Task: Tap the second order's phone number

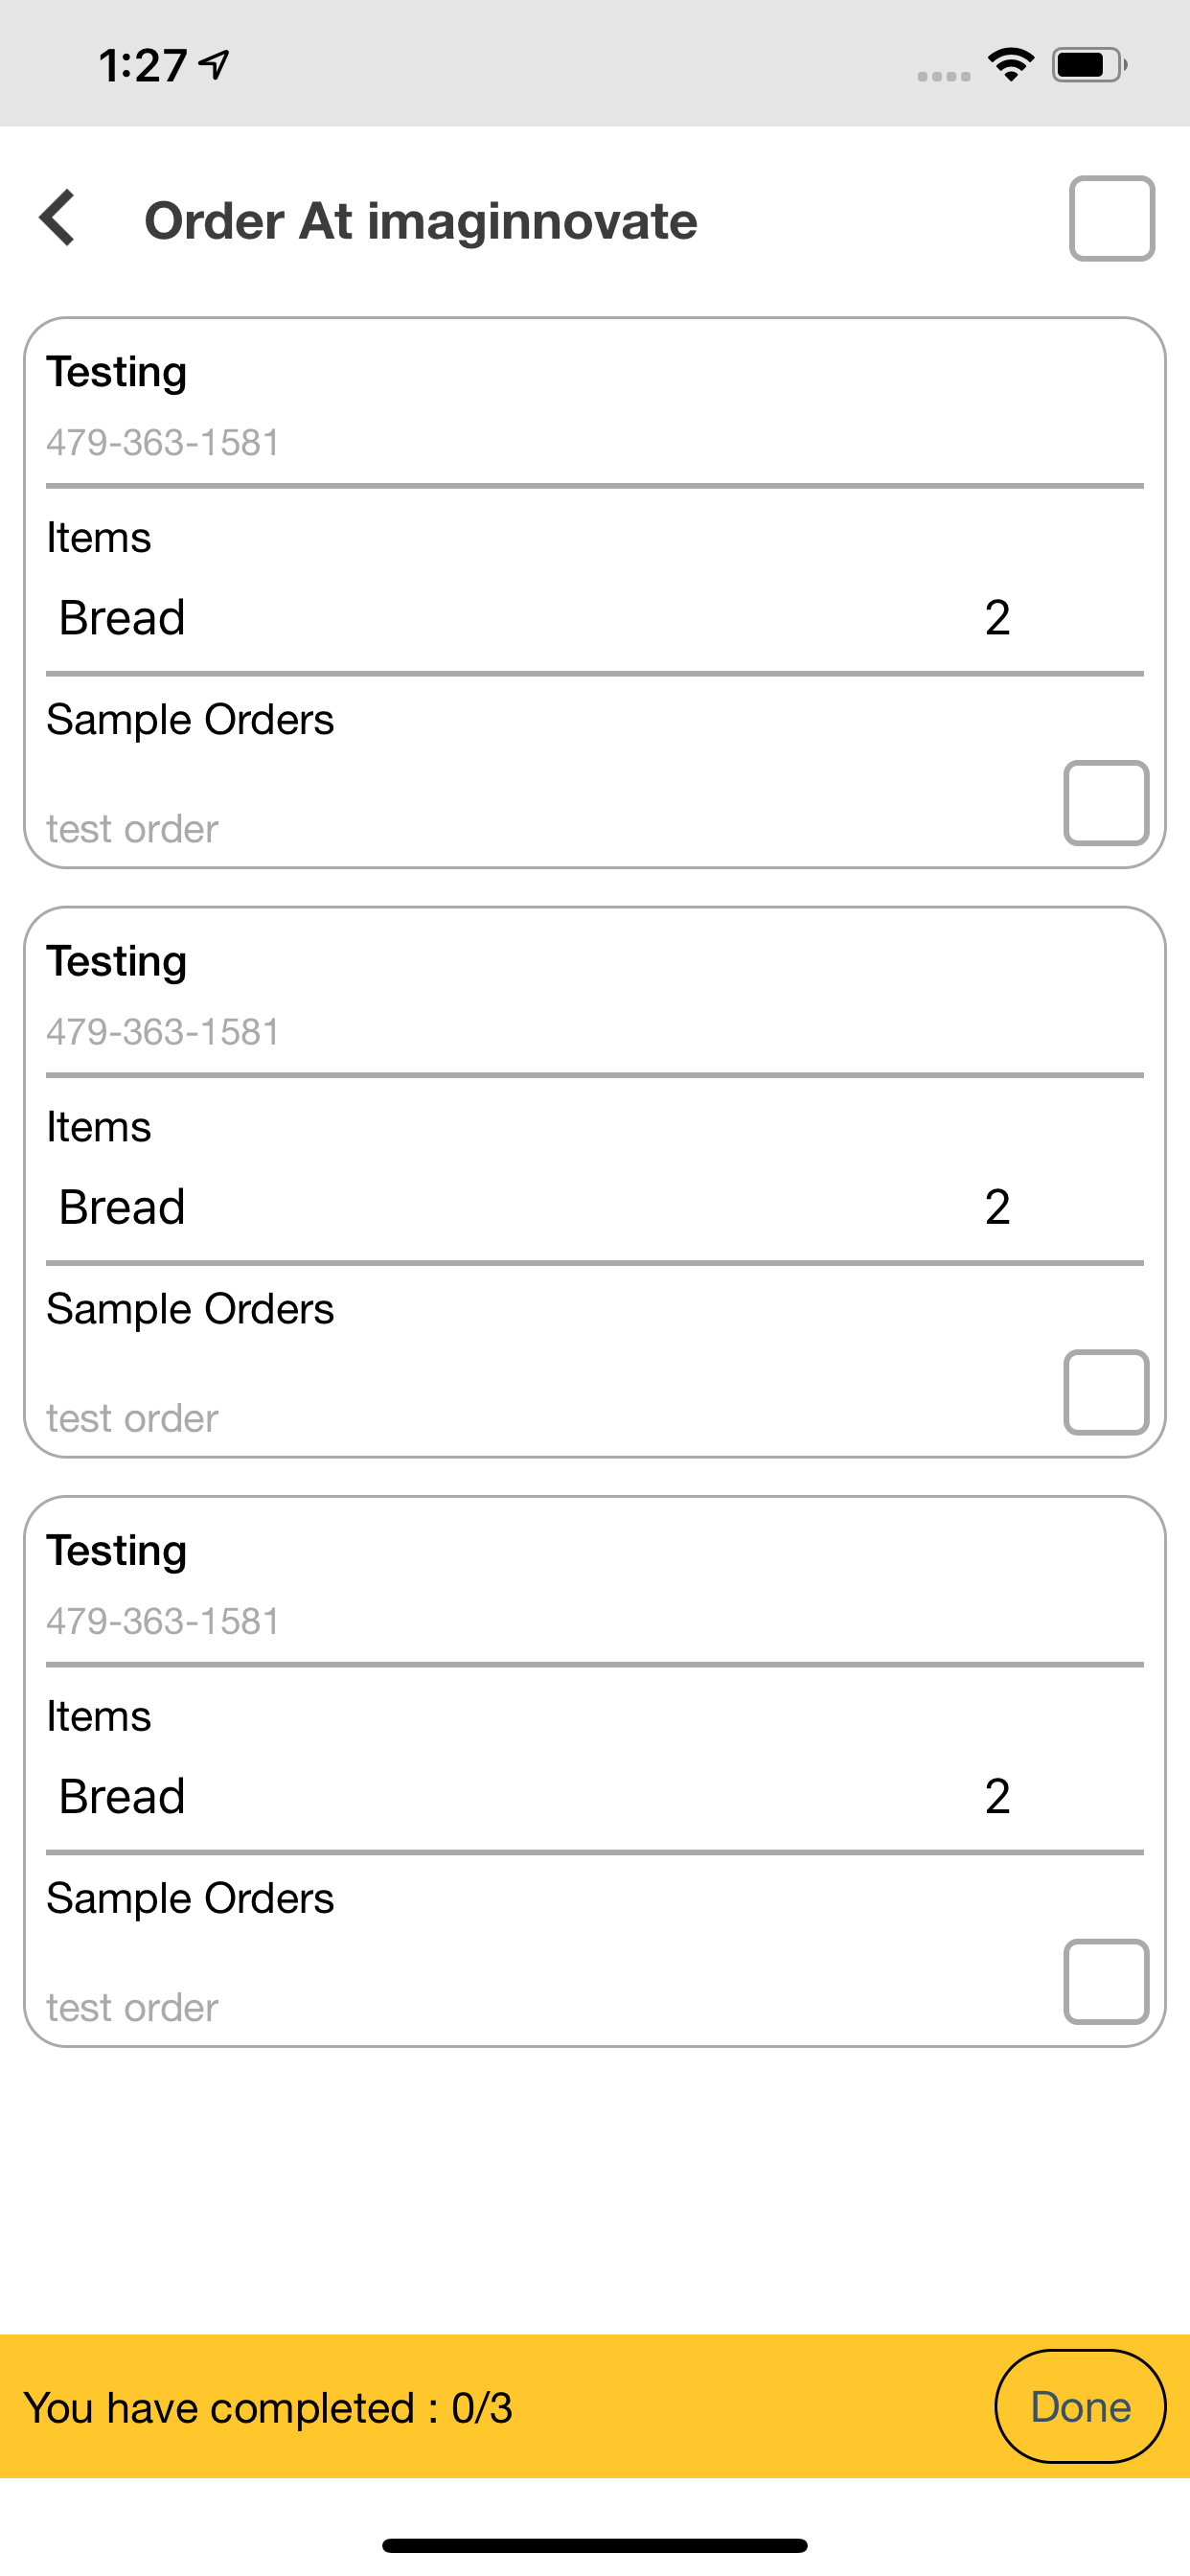Action: coord(163,1031)
